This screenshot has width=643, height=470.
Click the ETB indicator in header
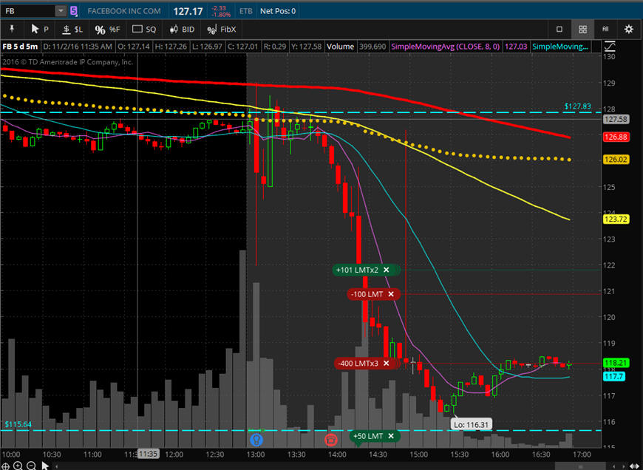tap(245, 11)
